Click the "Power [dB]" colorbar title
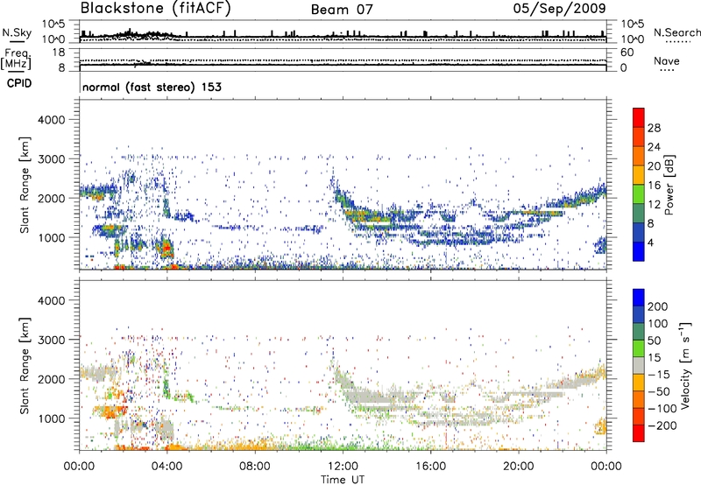The width and height of the screenshot is (701, 485). click(x=669, y=185)
